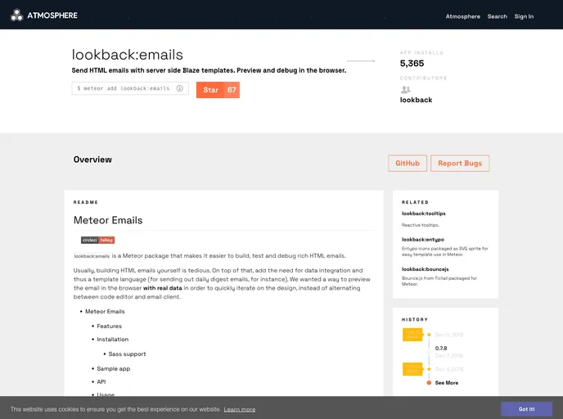Click the yellow history tag next to Dec 9

tap(412, 335)
